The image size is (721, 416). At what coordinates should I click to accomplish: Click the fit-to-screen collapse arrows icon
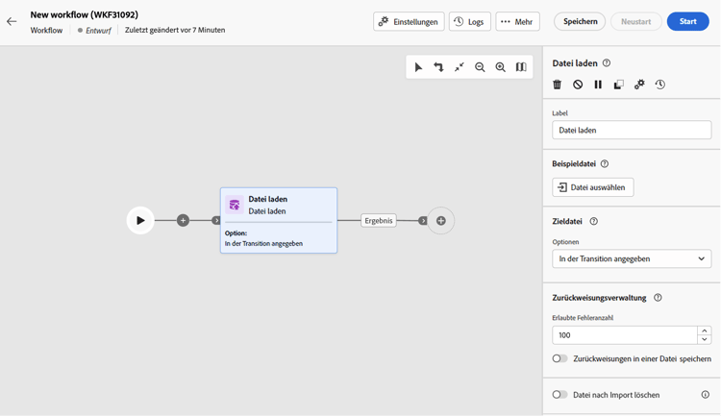[x=460, y=67]
